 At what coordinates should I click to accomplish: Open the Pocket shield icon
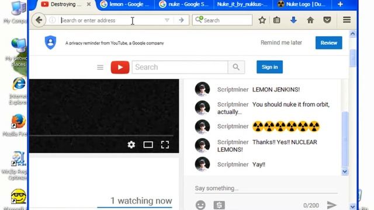tap(327, 20)
